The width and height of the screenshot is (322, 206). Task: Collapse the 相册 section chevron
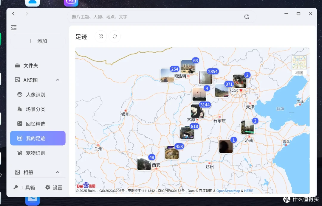click(x=58, y=172)
